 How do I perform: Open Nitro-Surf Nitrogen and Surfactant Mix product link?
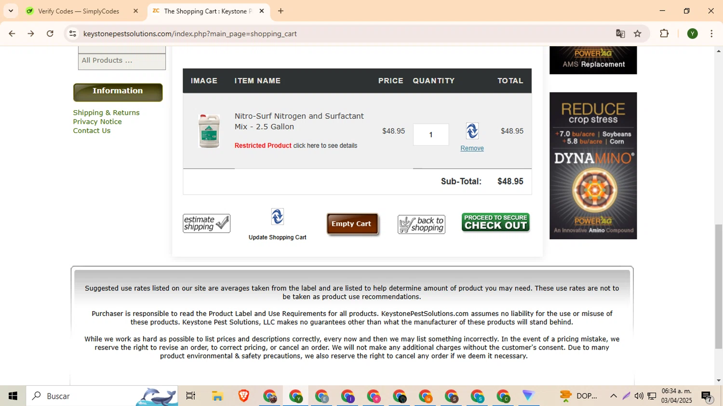tap(299, 121)
